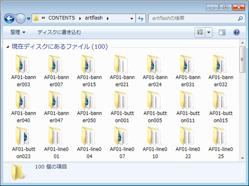Choose folder AF01-line010

point(155,143)
